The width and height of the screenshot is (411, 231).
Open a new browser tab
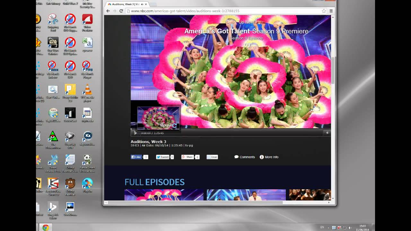pos(153,4)
